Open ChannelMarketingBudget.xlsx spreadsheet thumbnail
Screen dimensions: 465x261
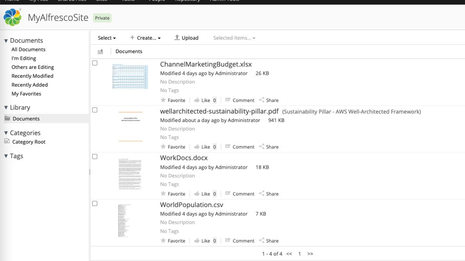click(x=130, y=76)
